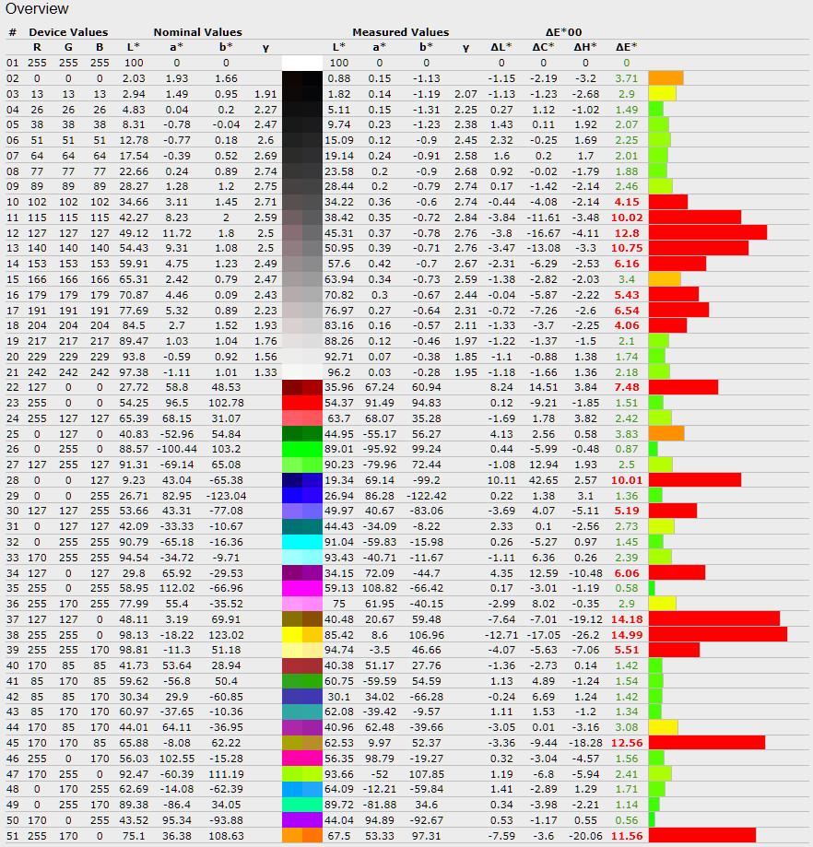
Task: Click the 12.8 ΔE value in row 12
Action: [x=627, y=232]
